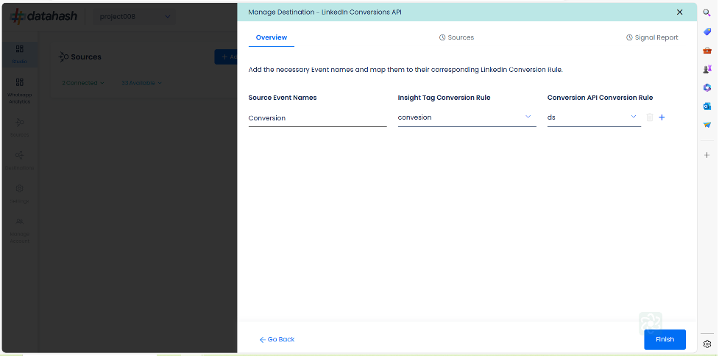Click the instruction text about Event names

(x=405, y=70)
